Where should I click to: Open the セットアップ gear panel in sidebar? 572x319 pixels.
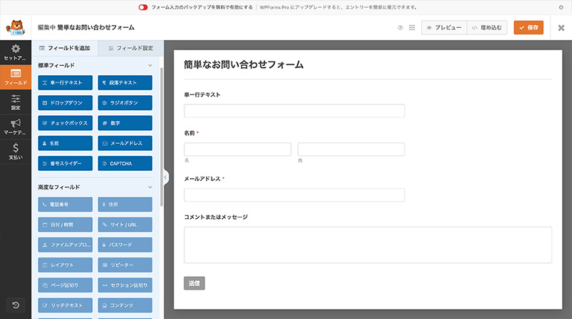(15, 52)
